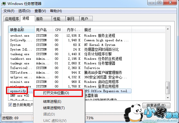Viewport: 179px width, 123px height.
Task: Maximize the Task Manager window
Action: point(160,3)
